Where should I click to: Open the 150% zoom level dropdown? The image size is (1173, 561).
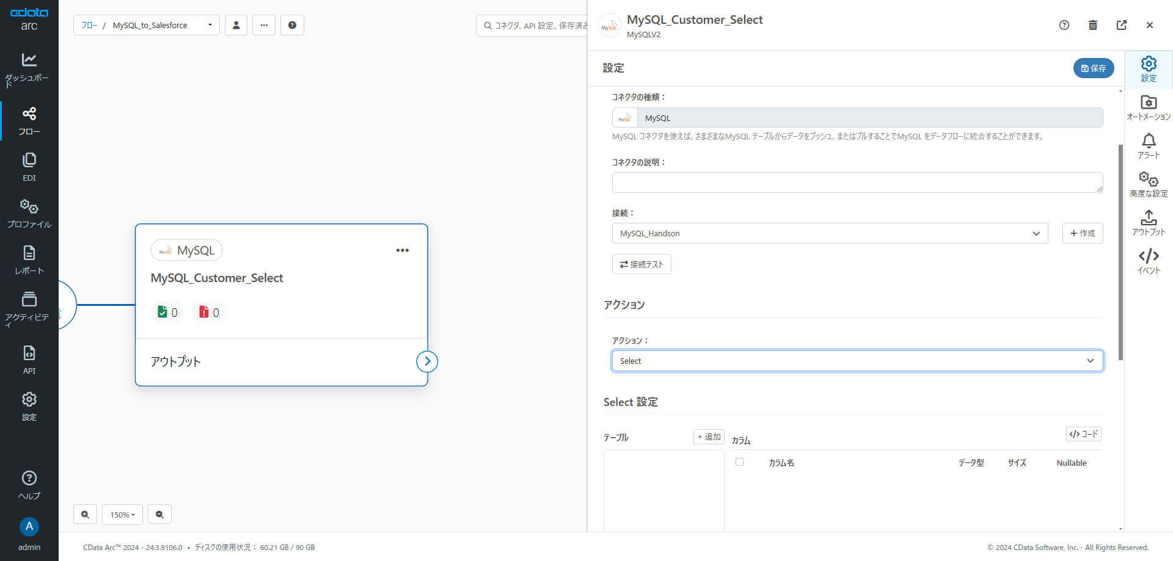(x=122, y=515)
